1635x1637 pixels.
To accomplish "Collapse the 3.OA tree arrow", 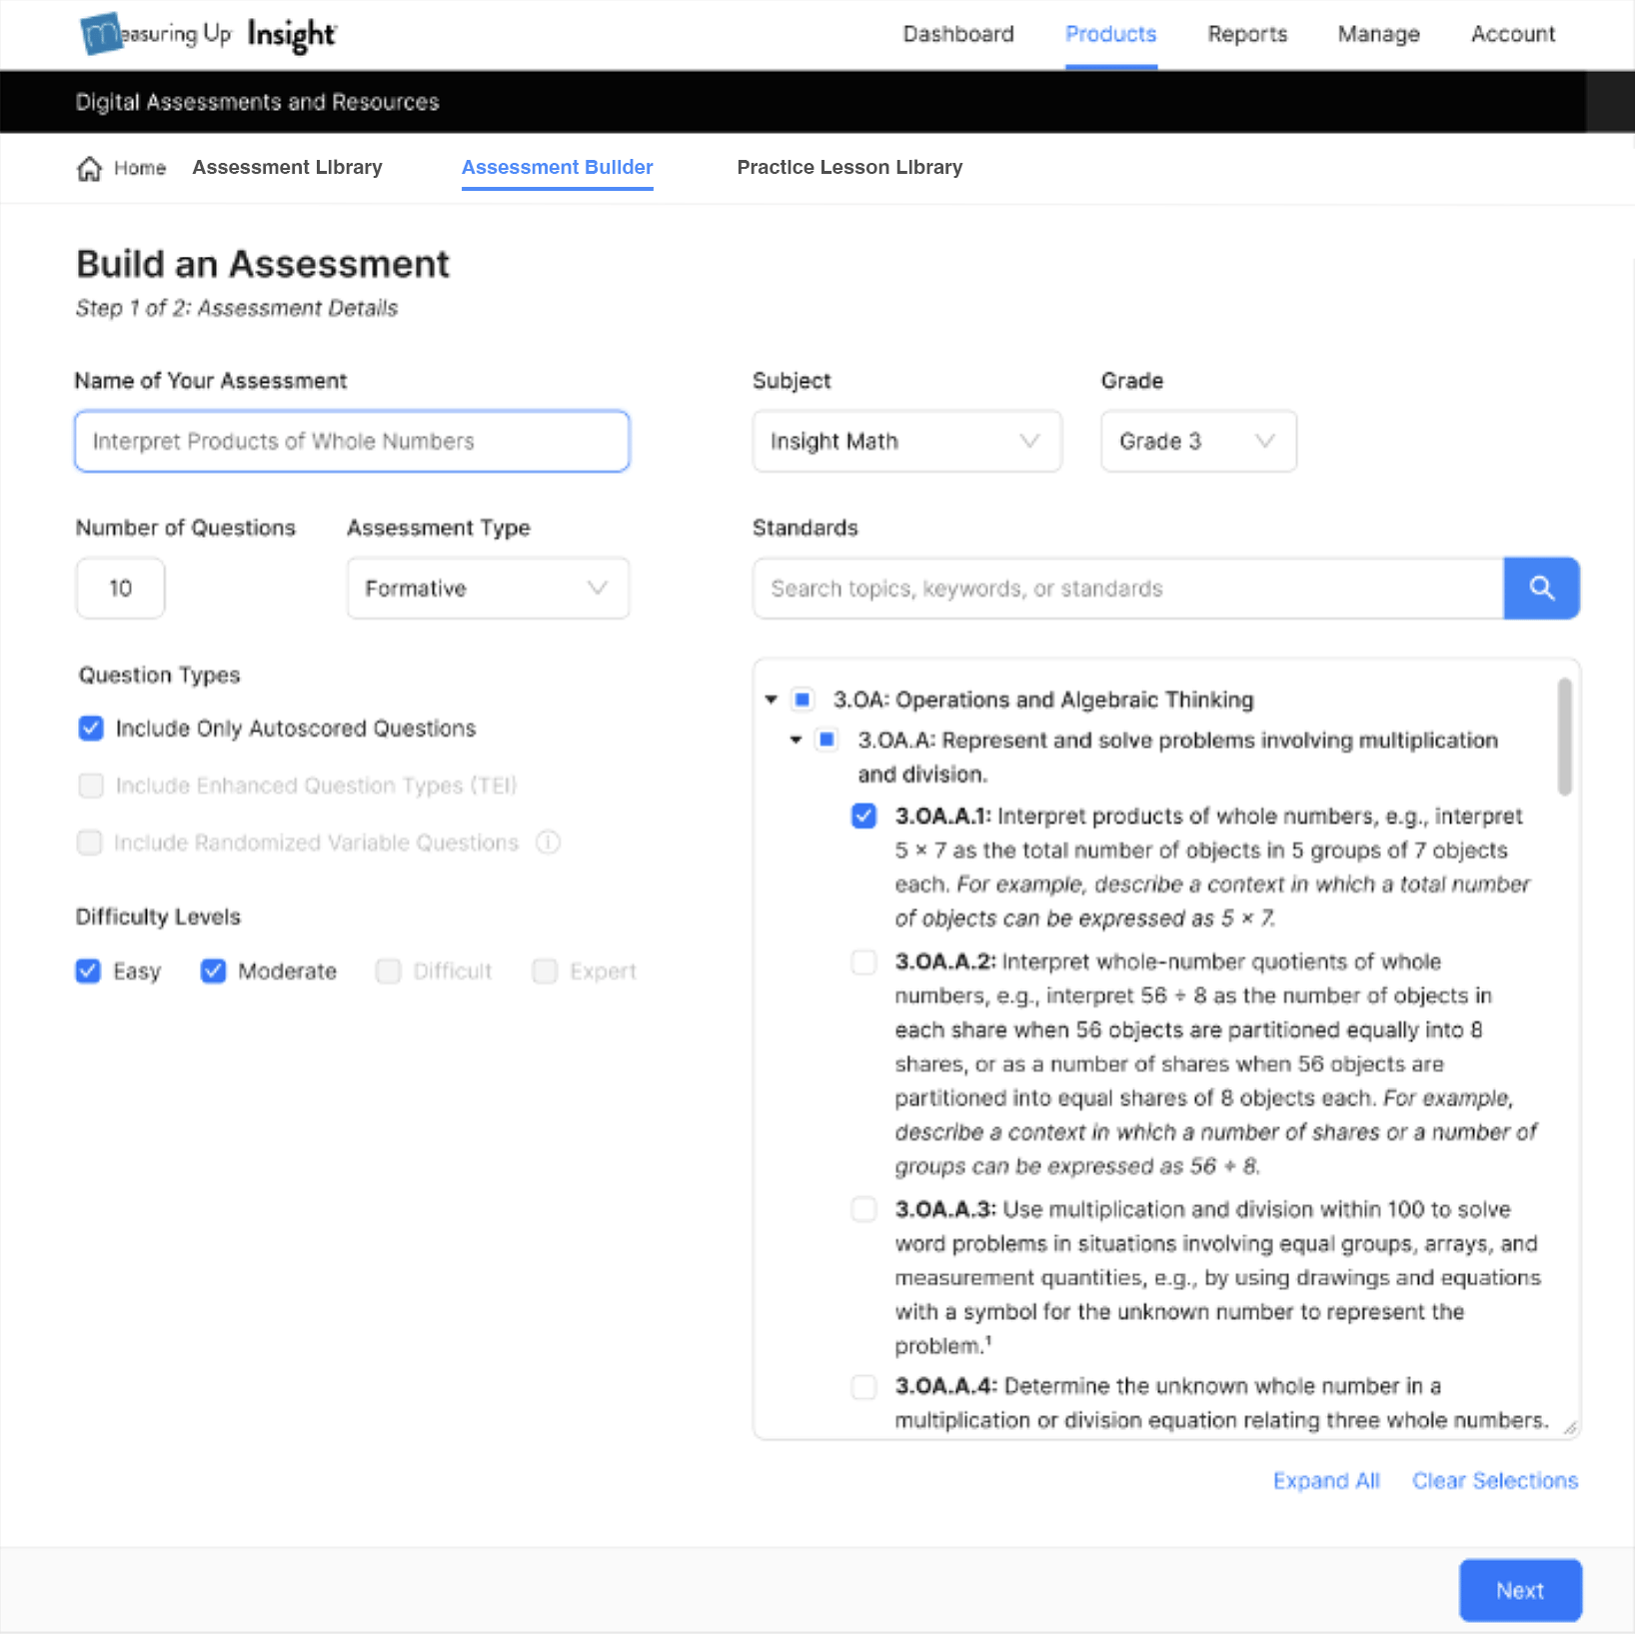I will pyautogui.click(x=771, y=700).
